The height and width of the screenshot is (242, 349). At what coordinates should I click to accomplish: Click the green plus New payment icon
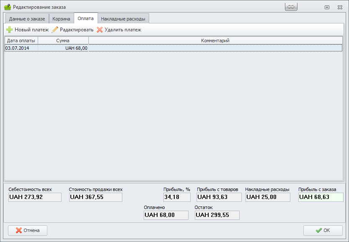(x=9, y=30)
